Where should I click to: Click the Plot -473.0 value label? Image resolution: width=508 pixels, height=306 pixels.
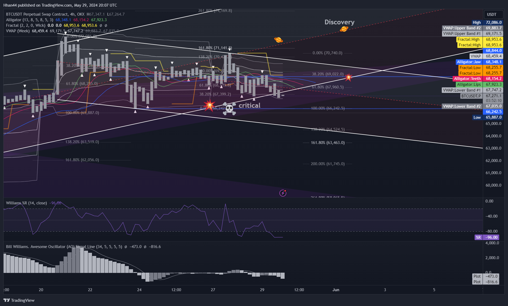pos(485,276)
